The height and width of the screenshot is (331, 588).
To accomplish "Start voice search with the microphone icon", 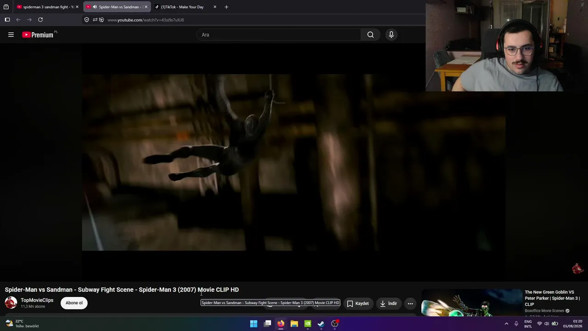I will coord(391,34).
